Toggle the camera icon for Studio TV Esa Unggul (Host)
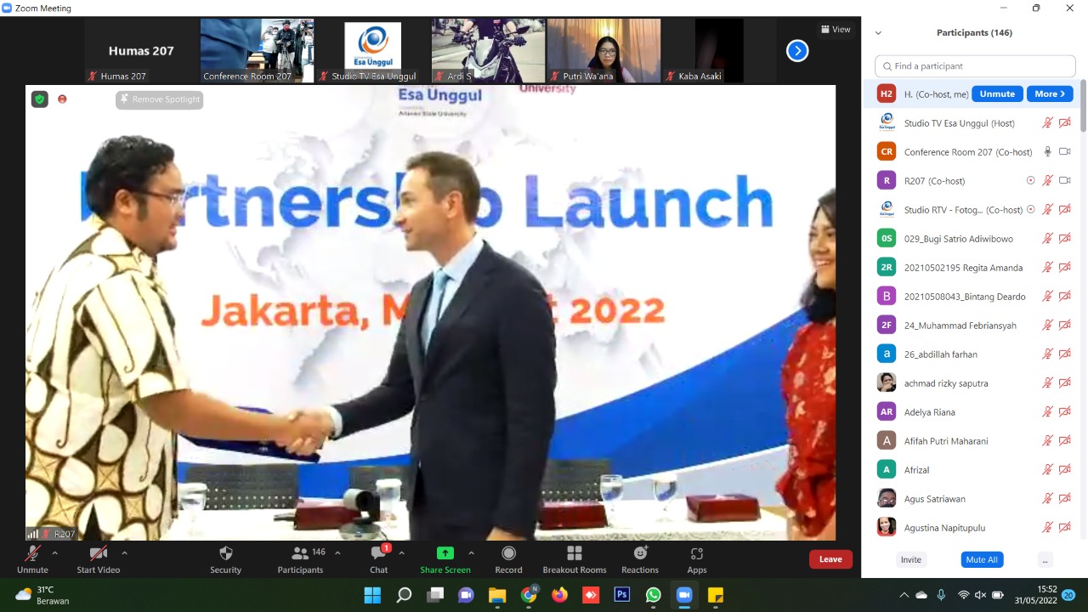Screen dimensions: 1088x612 [x=1064, y=123]
